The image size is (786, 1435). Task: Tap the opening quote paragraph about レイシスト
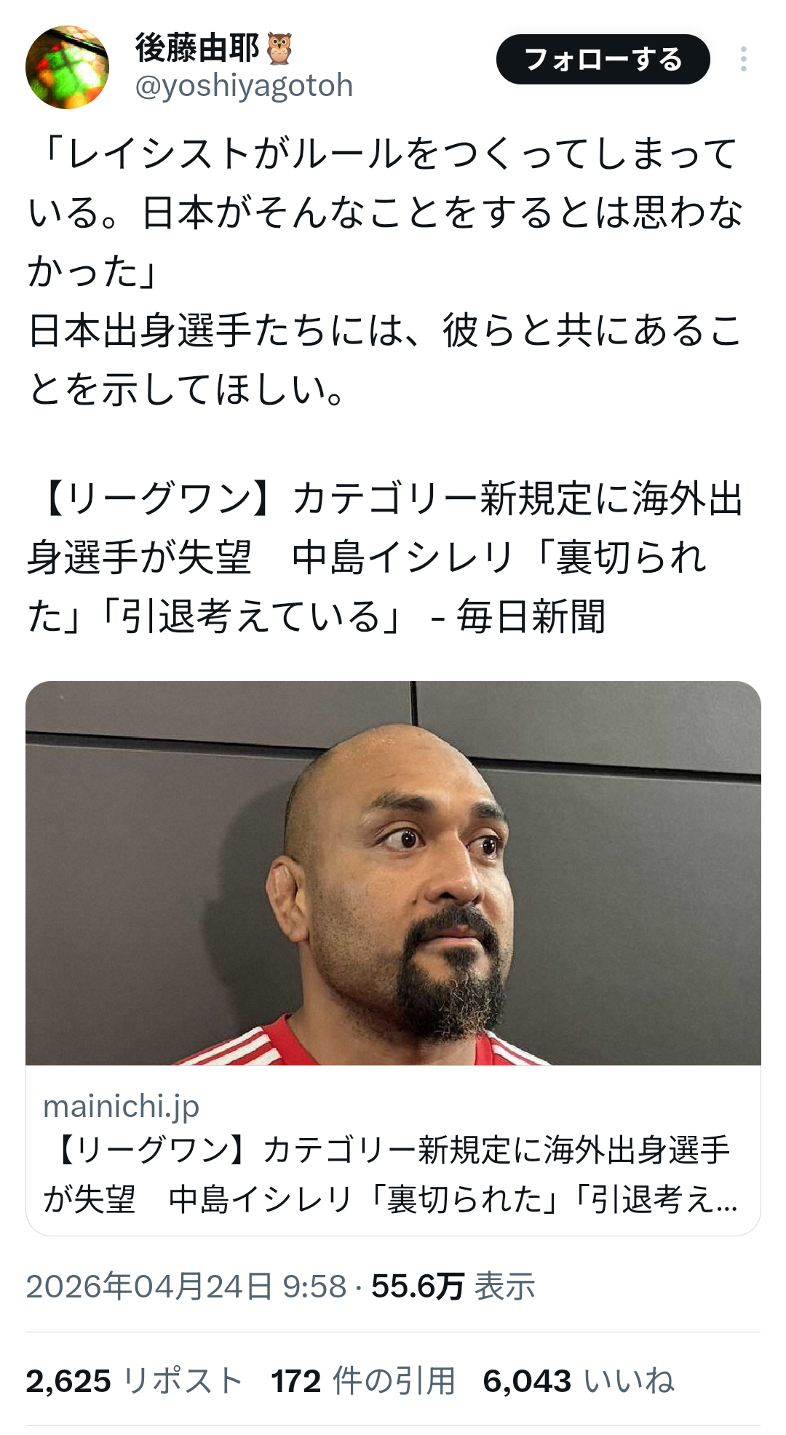click(x=386, y=212)
